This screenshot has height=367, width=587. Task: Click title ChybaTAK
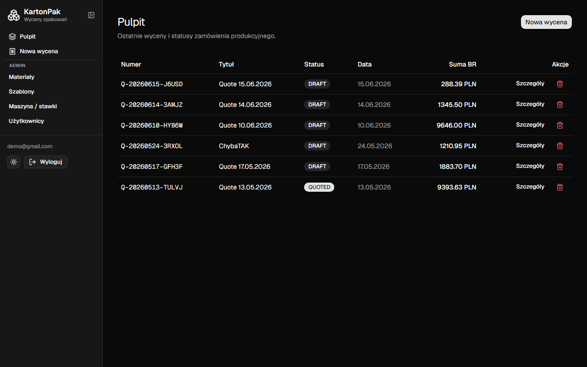click(x=234, y=146)
